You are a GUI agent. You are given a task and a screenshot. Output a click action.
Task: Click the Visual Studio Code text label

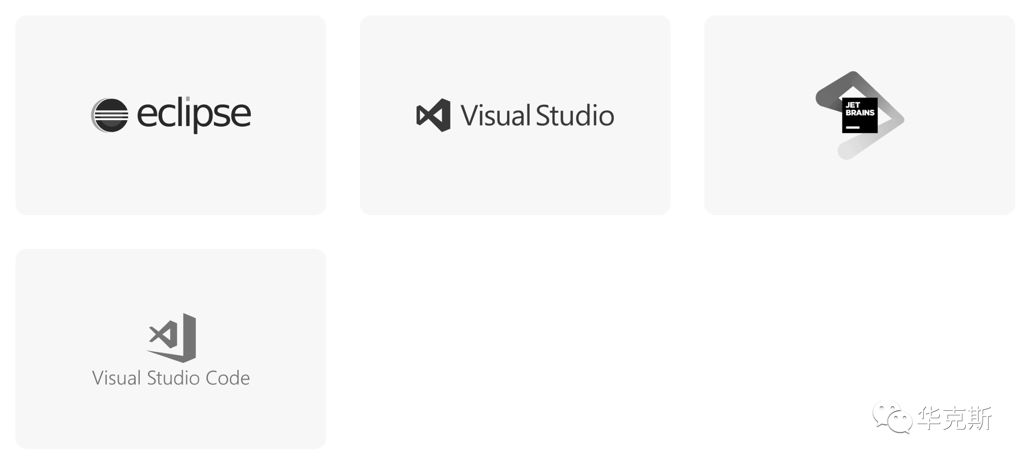click(171, 378)
